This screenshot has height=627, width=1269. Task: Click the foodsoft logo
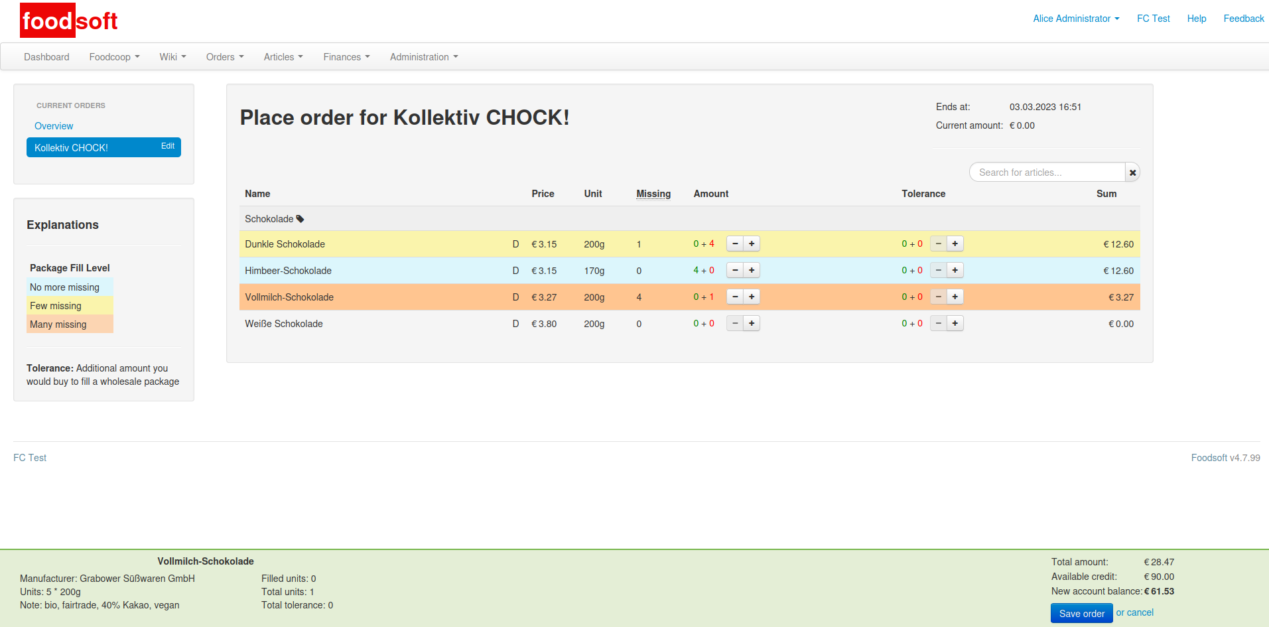(69, 21)
